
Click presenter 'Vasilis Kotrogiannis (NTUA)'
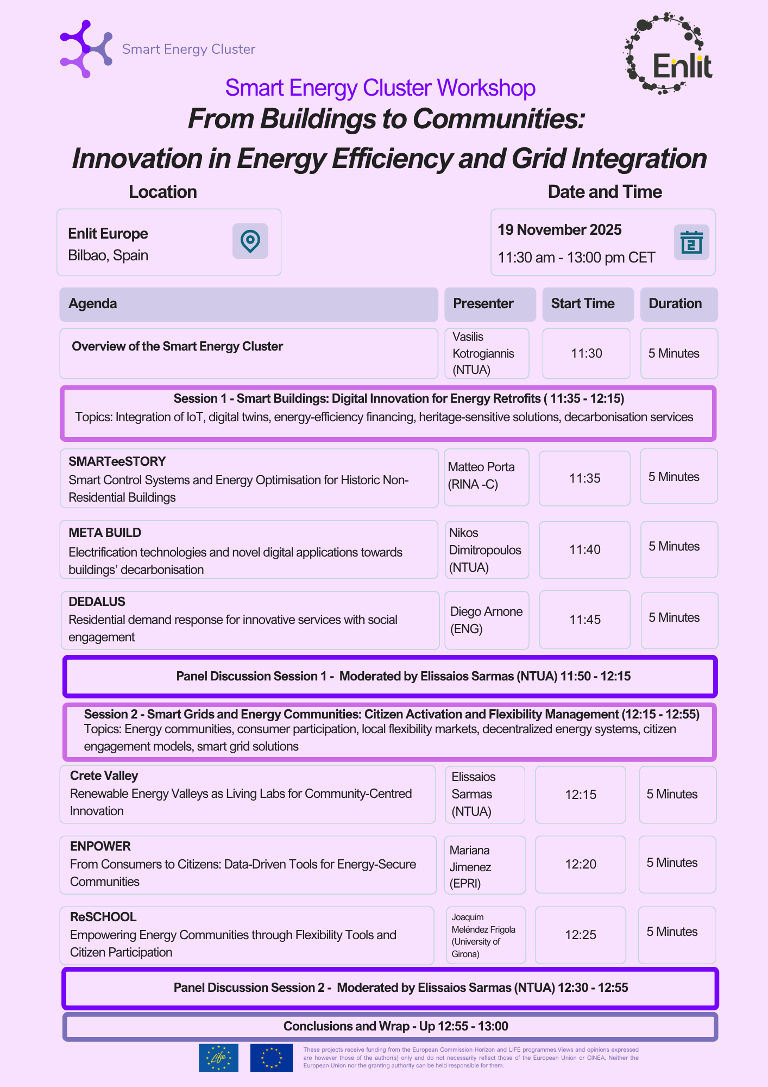point(487,353)
